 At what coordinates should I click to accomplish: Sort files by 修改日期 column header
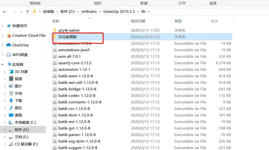(138, 21)
